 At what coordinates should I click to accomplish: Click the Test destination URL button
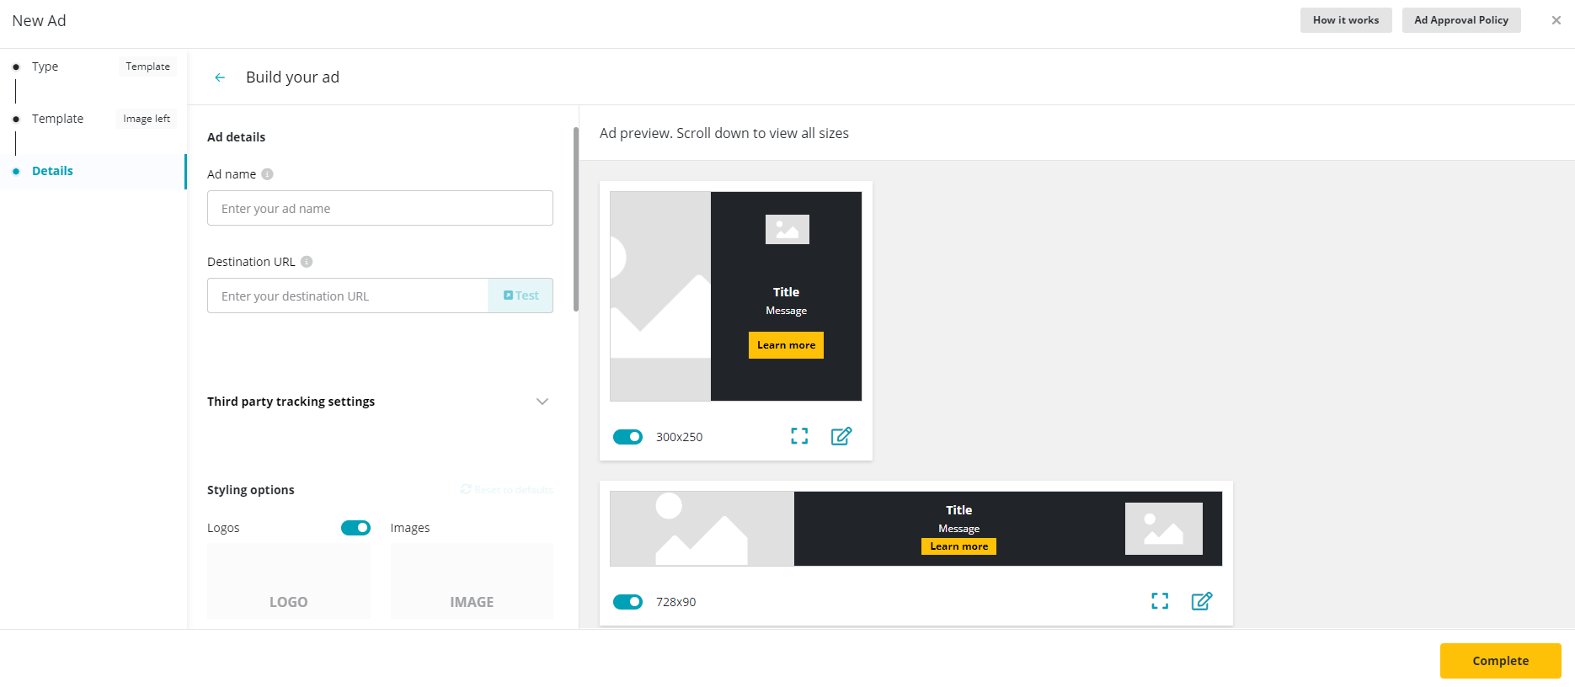click(x=521, y=296)
